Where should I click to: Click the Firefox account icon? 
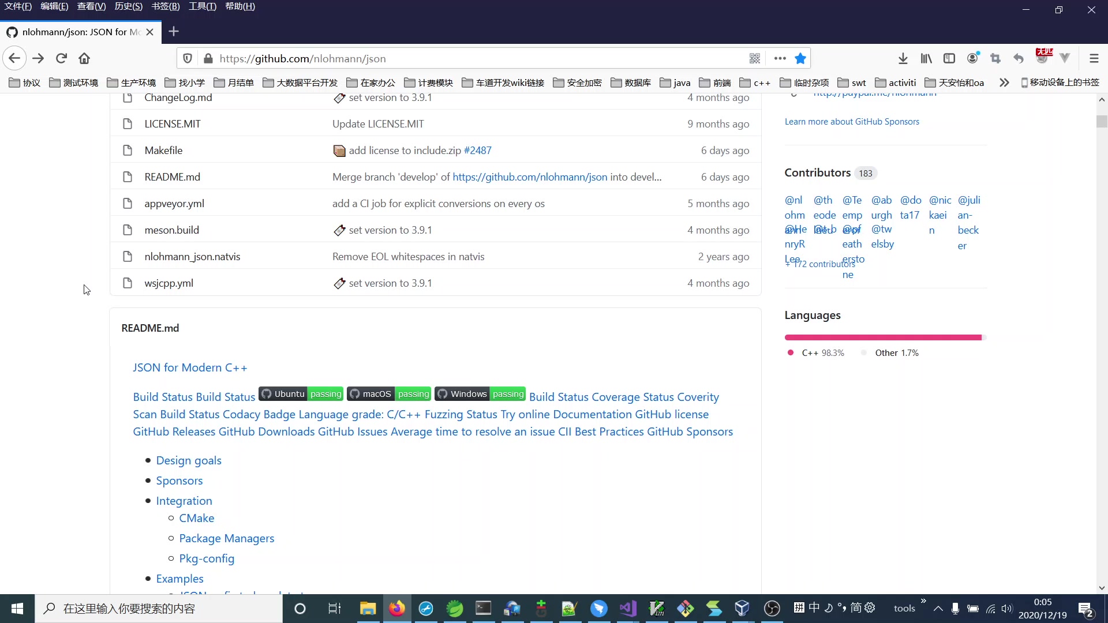coord(972,58)
